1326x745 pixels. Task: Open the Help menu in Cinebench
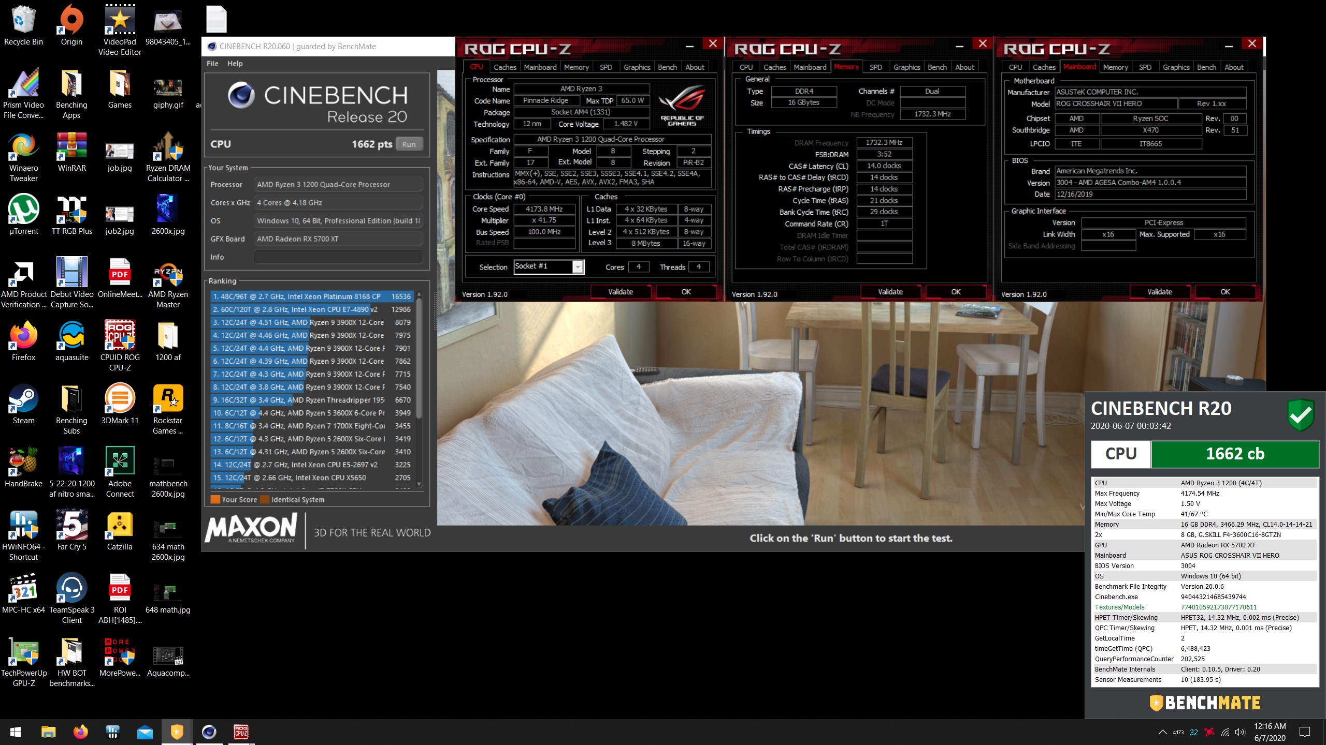(235, 64)
